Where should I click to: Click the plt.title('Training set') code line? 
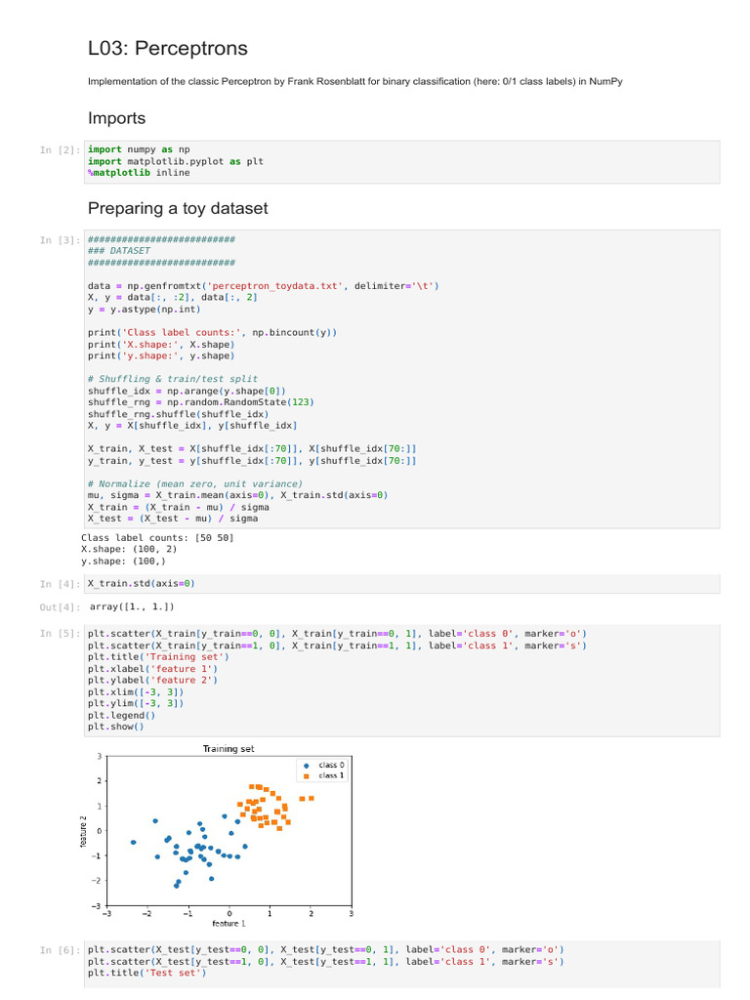click(x=158, y=657)
